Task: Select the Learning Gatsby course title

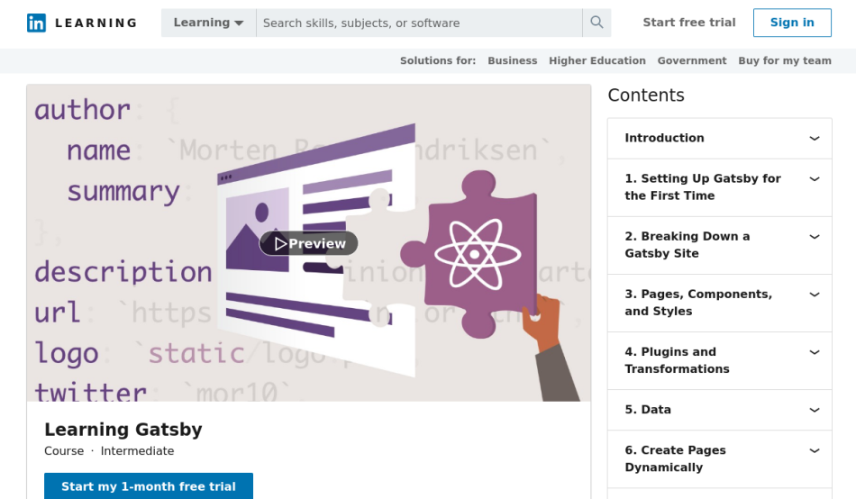Action: coord(123,429)
